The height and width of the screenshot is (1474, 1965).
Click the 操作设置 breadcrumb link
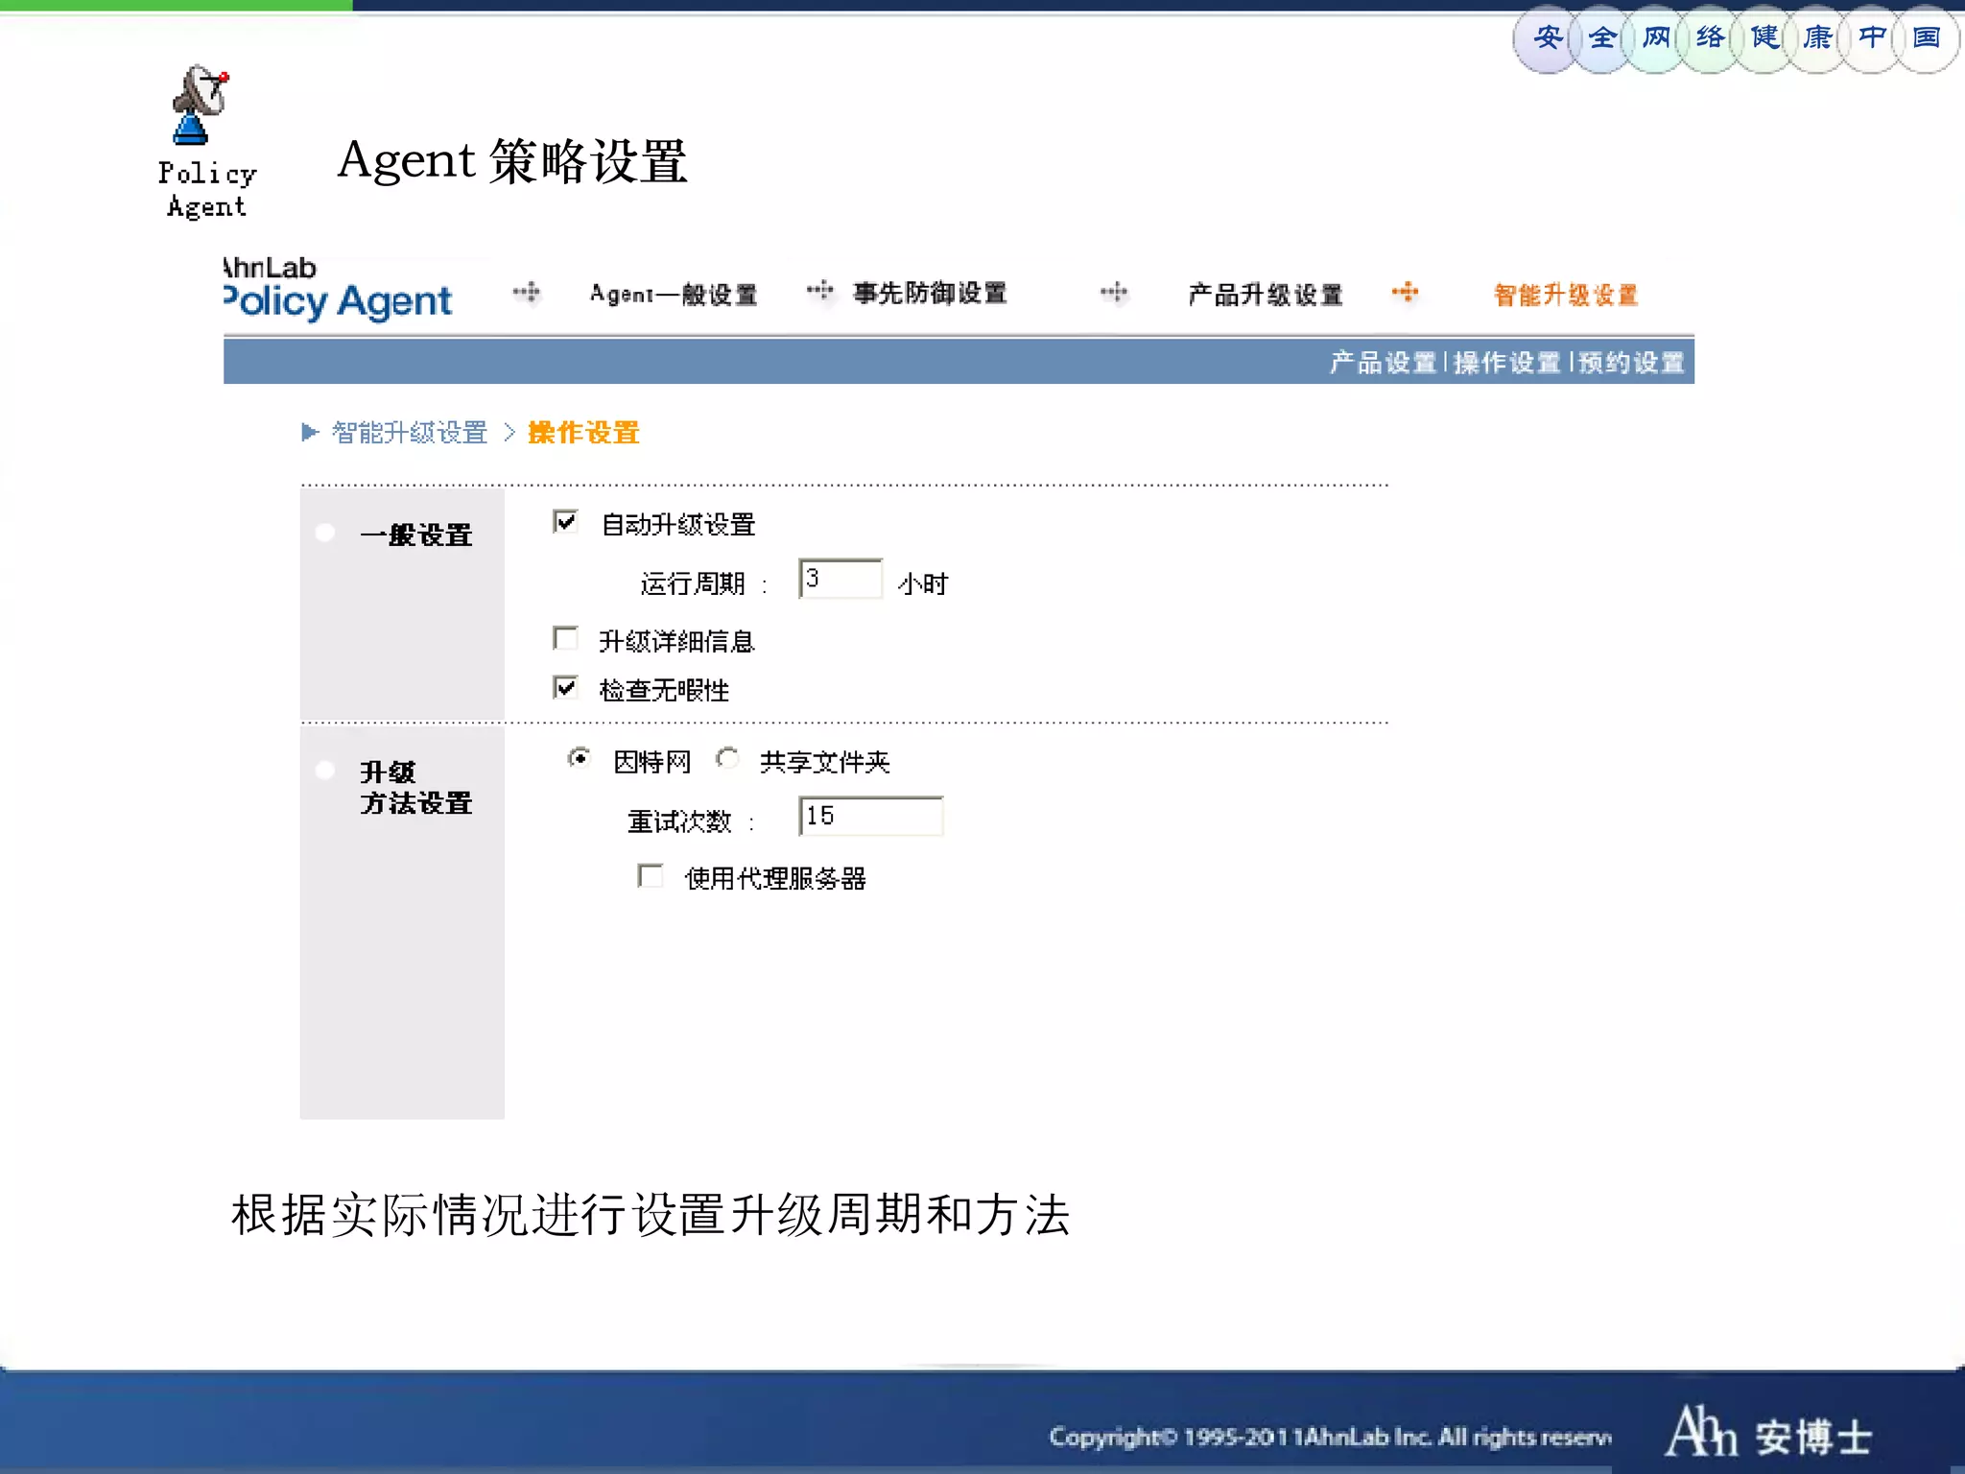pos(583,433)
